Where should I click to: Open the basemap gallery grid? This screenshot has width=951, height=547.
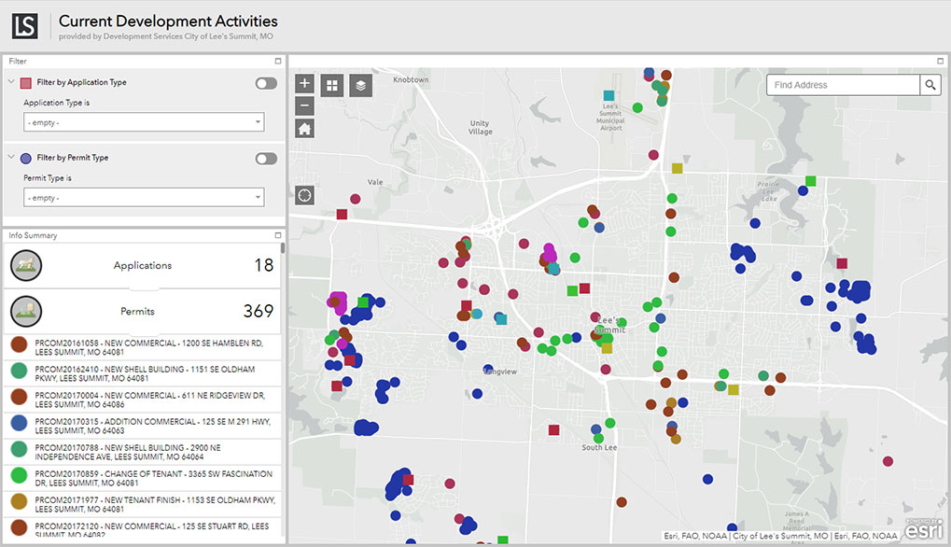click(332, 86)
